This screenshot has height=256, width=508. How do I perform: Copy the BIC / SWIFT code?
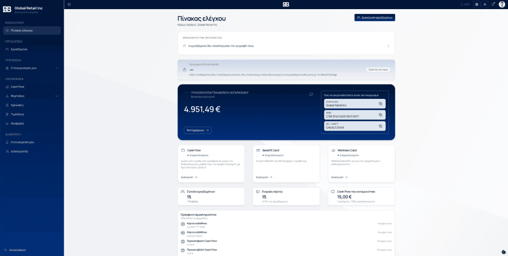coord(381,126)
